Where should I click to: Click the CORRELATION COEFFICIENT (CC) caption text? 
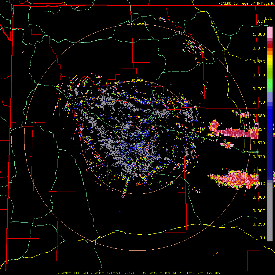click(x=96, y=273)
